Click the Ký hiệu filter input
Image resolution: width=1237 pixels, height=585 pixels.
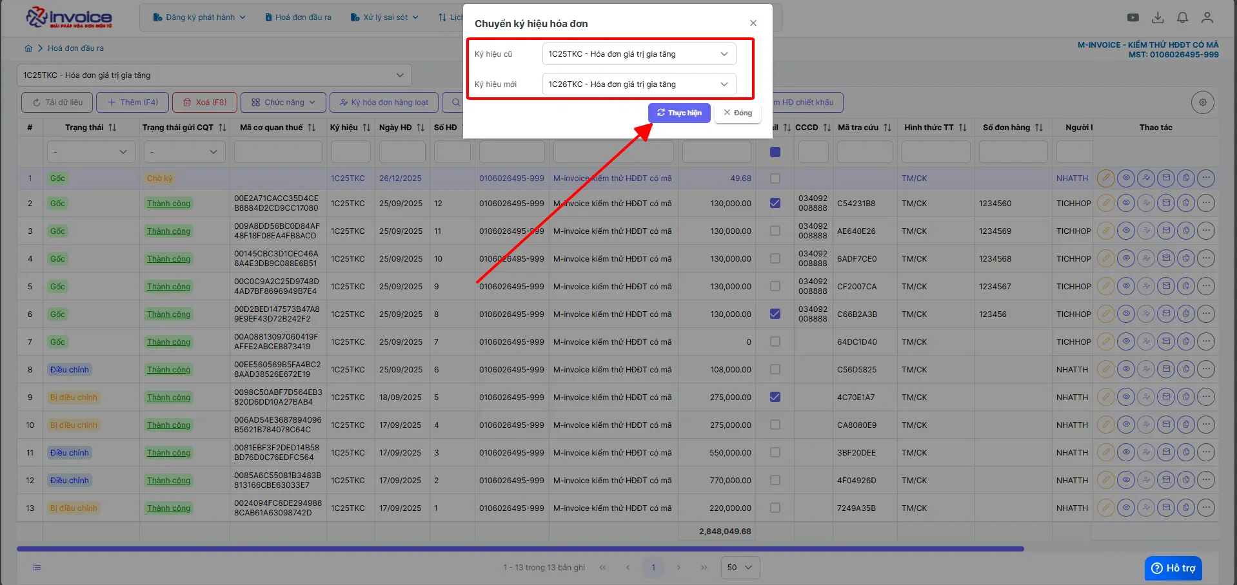[x=350, y=152]
